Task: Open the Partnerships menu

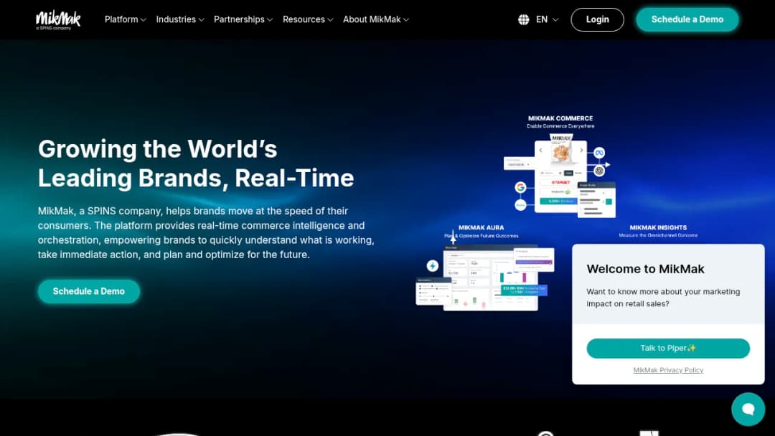Action: pos(243,19)
